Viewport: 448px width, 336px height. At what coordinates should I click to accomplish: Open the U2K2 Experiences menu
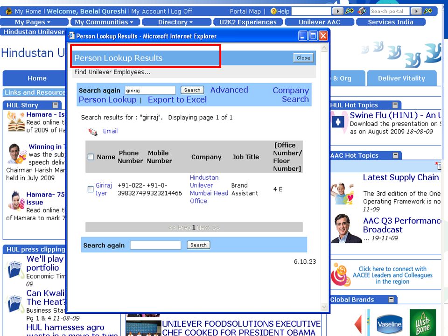pyautogui.click(x=248, y=22)
